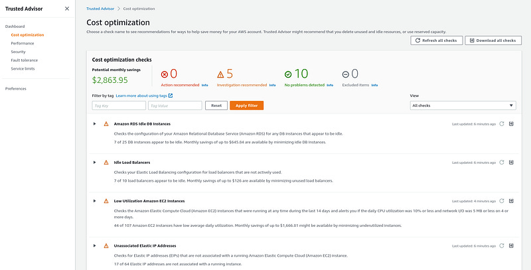Refresh the Amazon RDS Idle DB Instances check
531x270 pixels.
click(502, 124)
